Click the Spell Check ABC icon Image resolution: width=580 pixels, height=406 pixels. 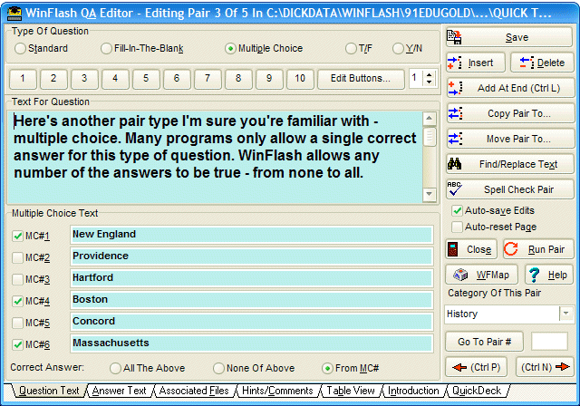tap(455, 188)
